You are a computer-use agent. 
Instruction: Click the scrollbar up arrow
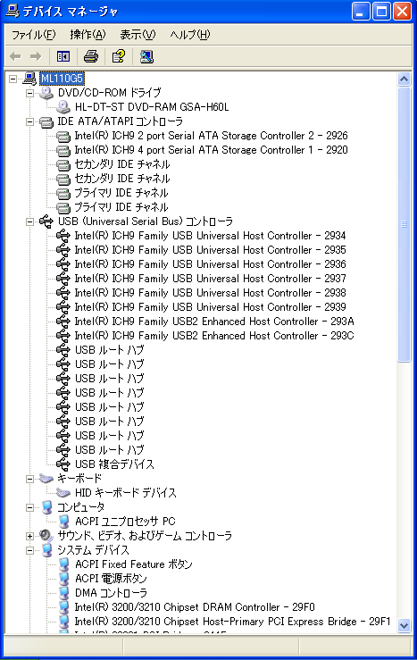404,79
